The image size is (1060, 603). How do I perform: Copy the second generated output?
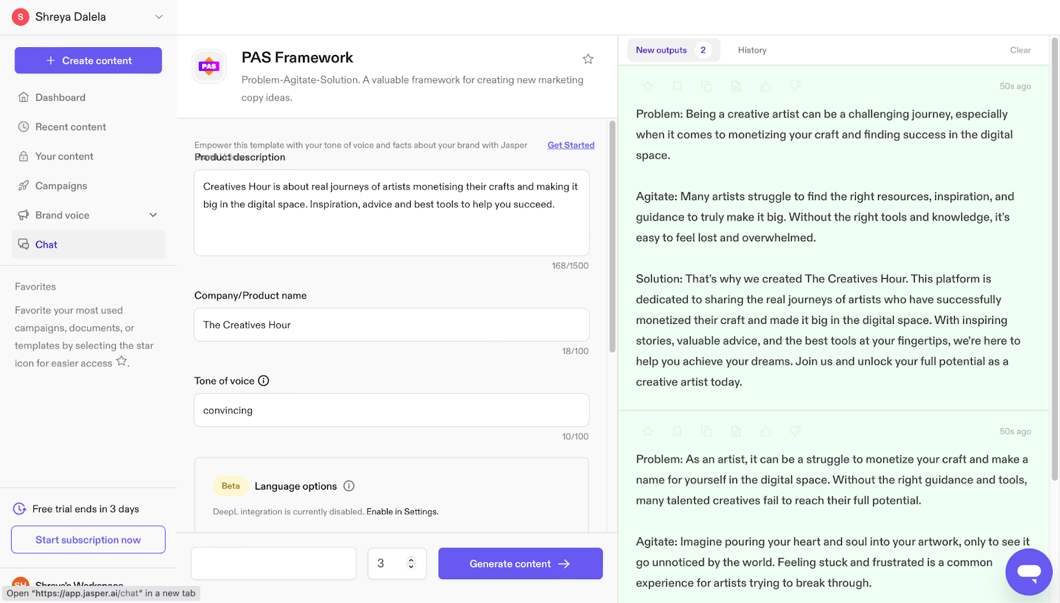707,431
